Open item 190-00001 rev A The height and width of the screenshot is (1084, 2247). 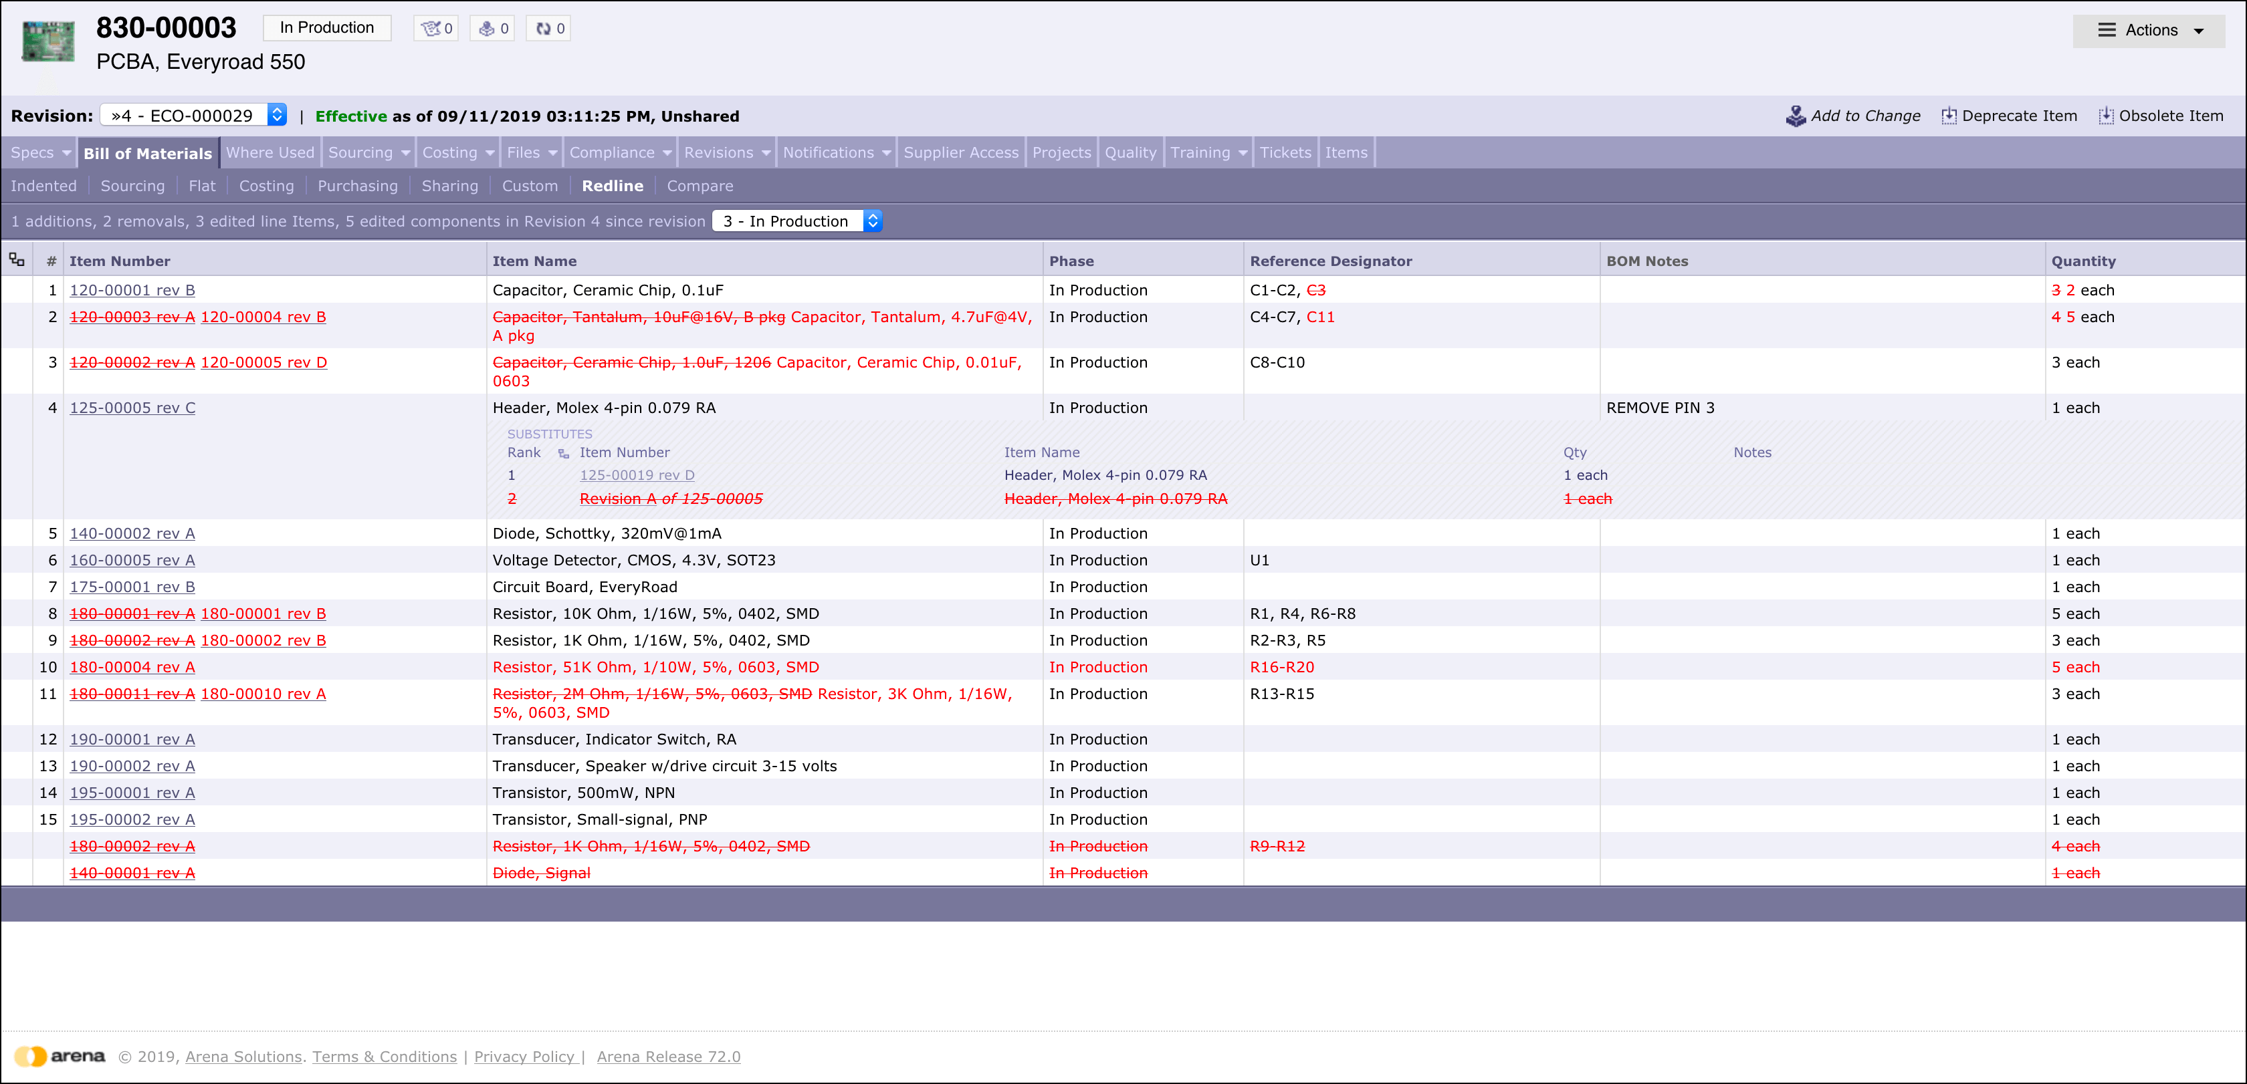pos(132,739)
